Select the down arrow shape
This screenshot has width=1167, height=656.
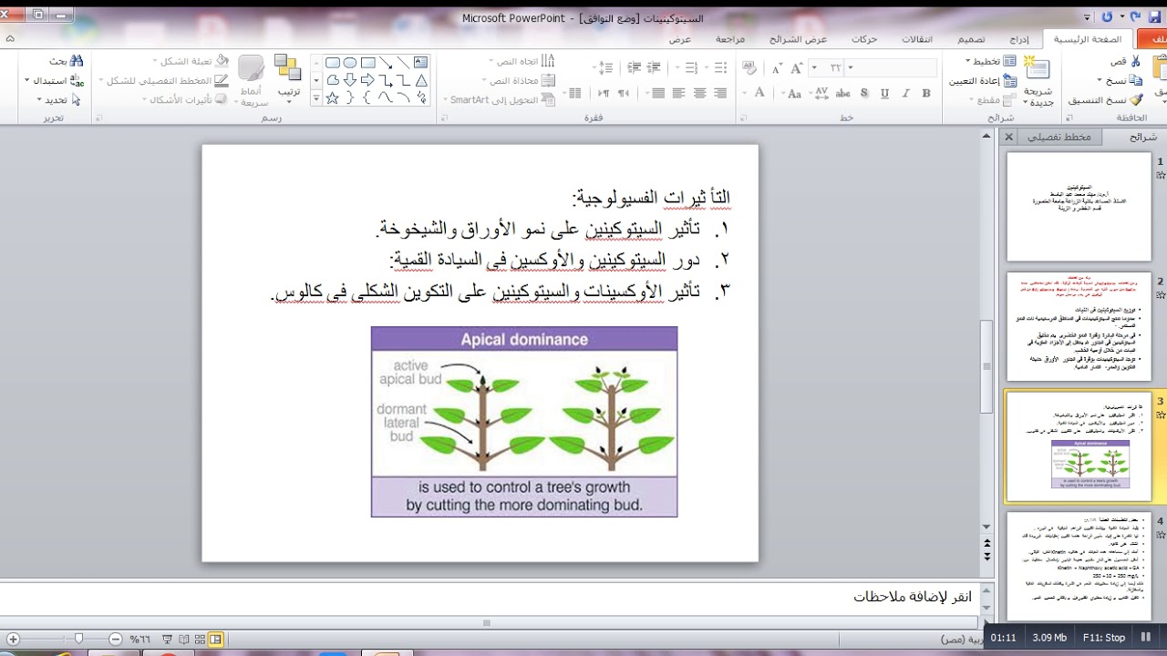pos(350,79)
